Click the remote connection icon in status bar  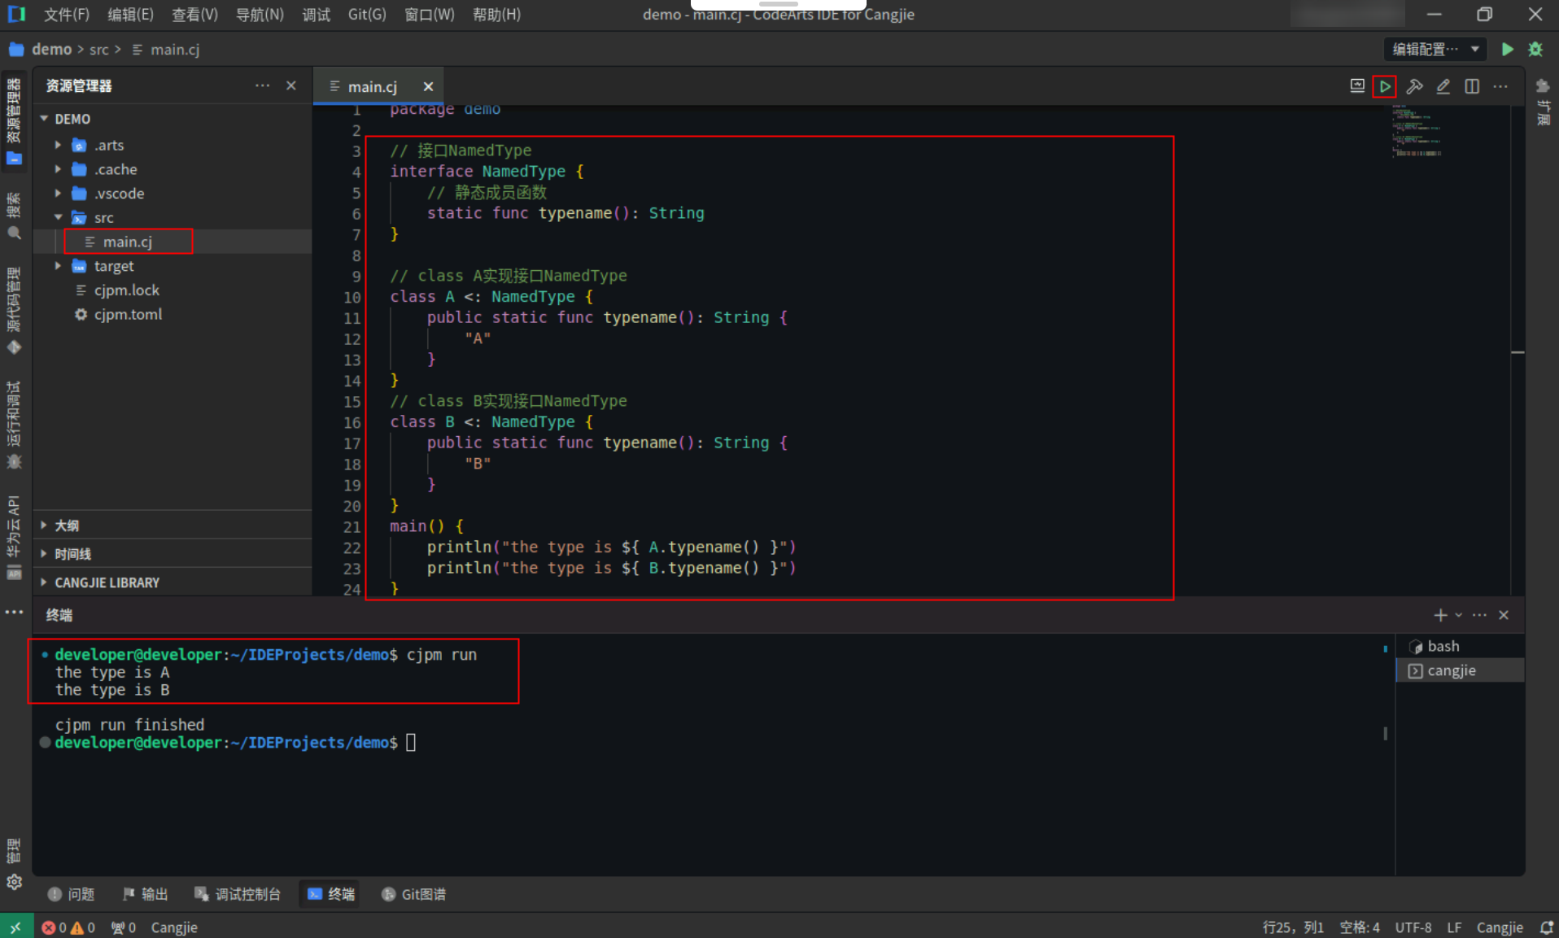tap(16, 927)
